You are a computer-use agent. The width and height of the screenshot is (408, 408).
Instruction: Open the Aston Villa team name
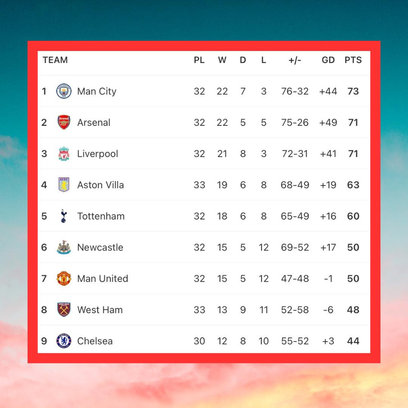pos(100,185)
